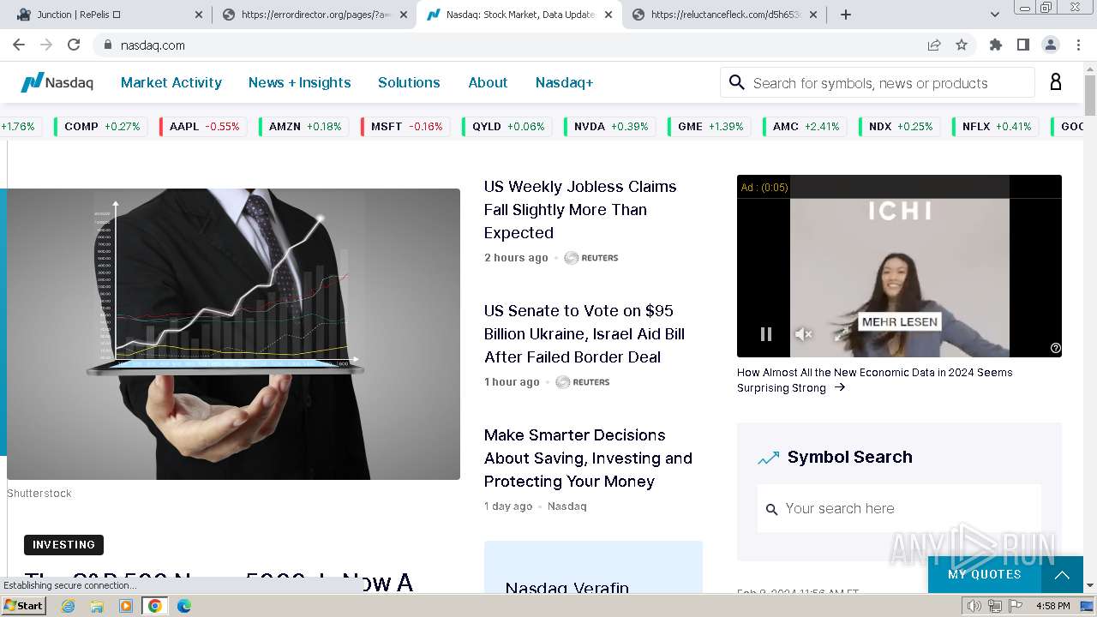Open the About menu
Viewport: 1097px width, 617px height.
[x=488, y=82]
